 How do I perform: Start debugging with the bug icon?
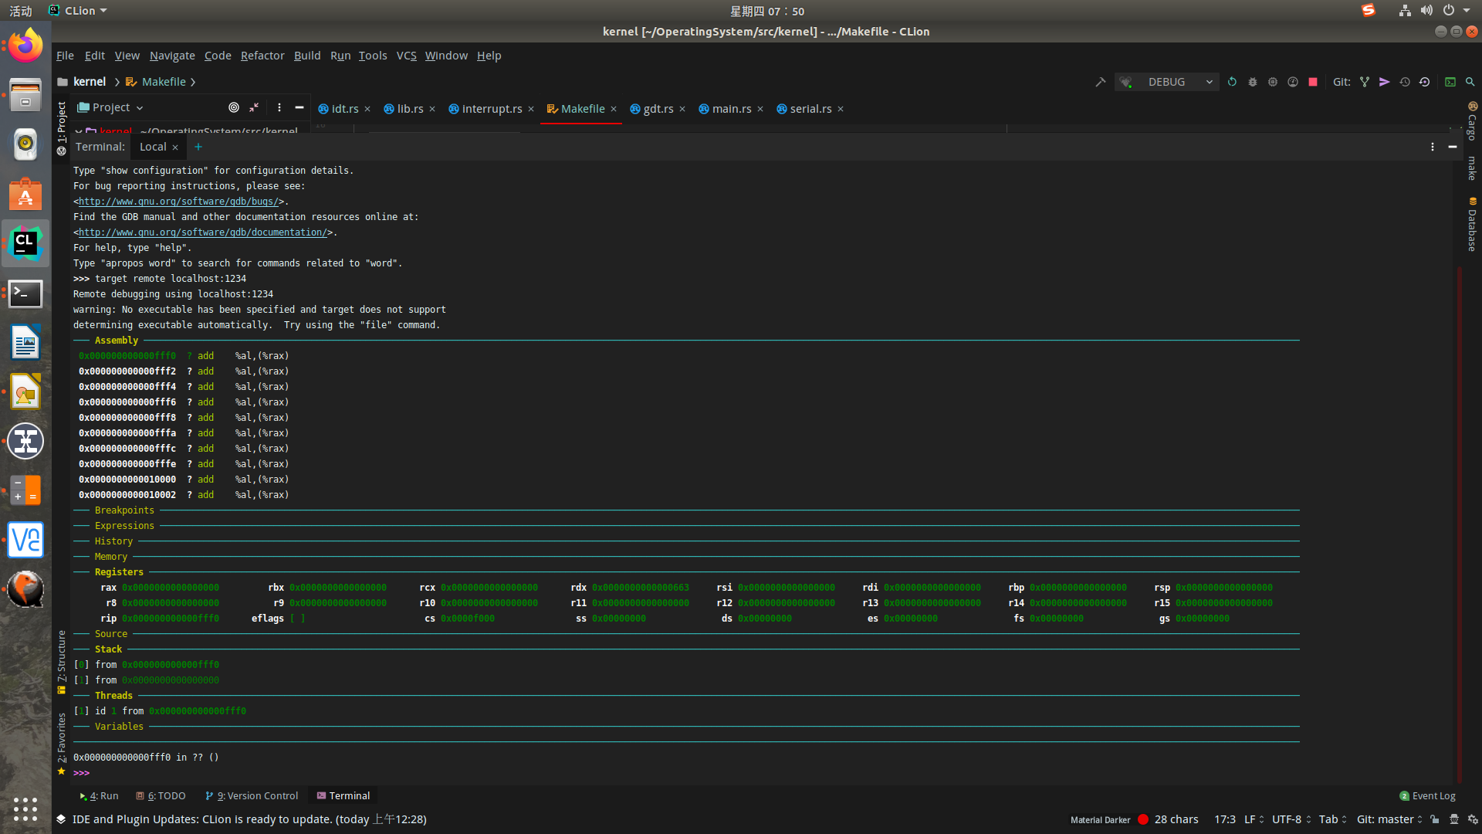[x=1253, y=82]
